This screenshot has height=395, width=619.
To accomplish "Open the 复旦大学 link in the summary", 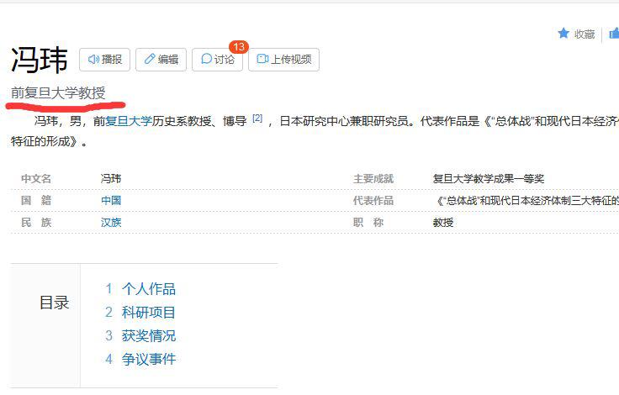I will 129,121.
